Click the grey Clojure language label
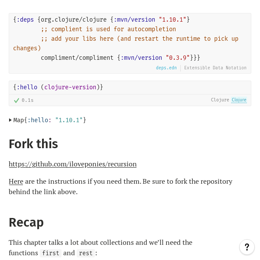The height and width of the screenshot is (260, 260). tap(220, 100)
